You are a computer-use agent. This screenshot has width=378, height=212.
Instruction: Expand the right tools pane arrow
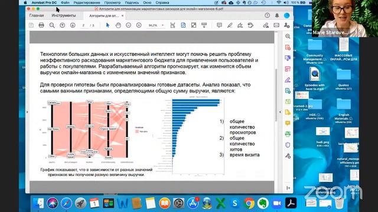[x=288, y=188]
